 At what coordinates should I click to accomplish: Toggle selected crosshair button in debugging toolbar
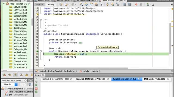[x=15, y=75]
